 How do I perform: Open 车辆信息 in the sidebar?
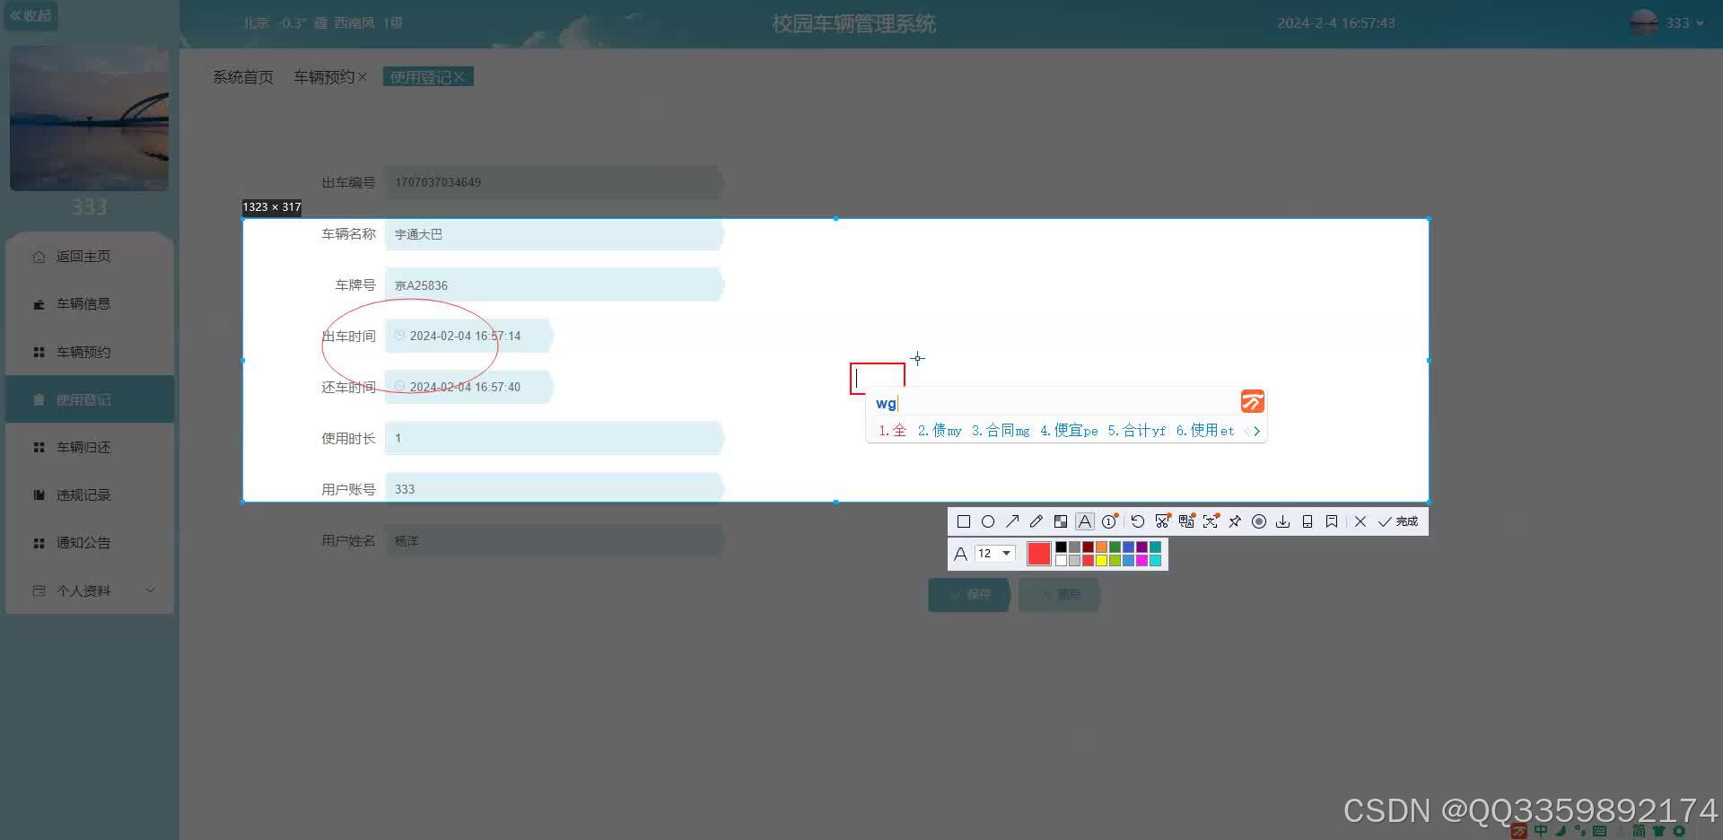(x=90, y=304)
